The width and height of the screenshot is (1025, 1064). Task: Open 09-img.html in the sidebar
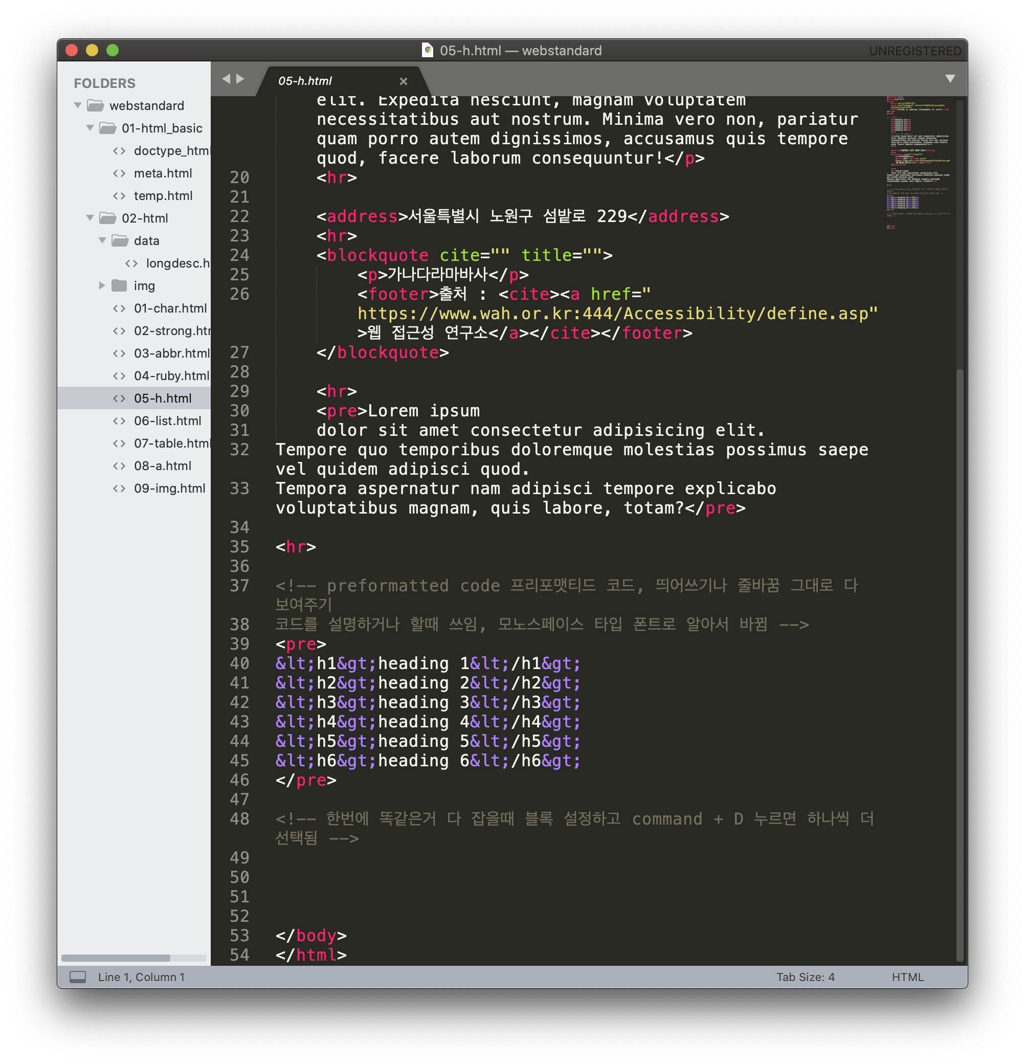[x=169, y=489]
